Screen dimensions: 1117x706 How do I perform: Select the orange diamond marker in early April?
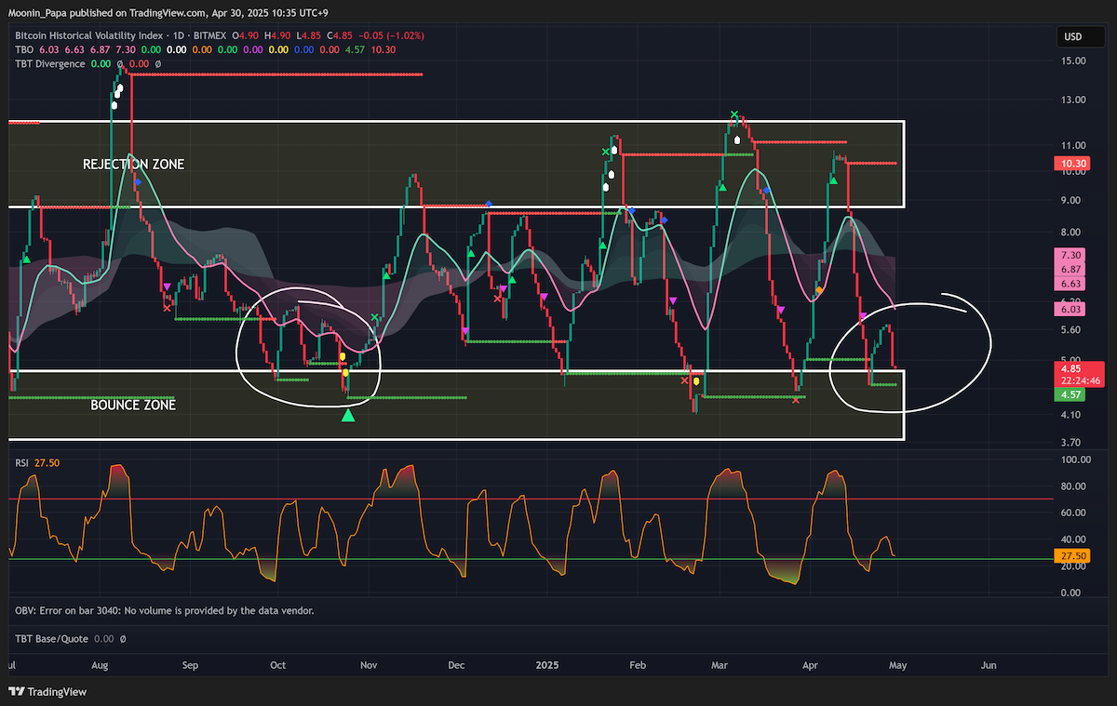819,290
